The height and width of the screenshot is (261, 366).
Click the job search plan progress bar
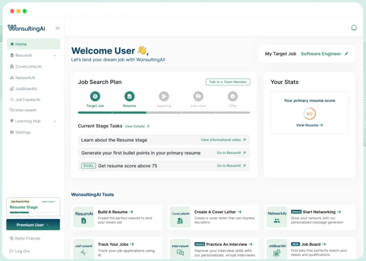click(164, 113)
